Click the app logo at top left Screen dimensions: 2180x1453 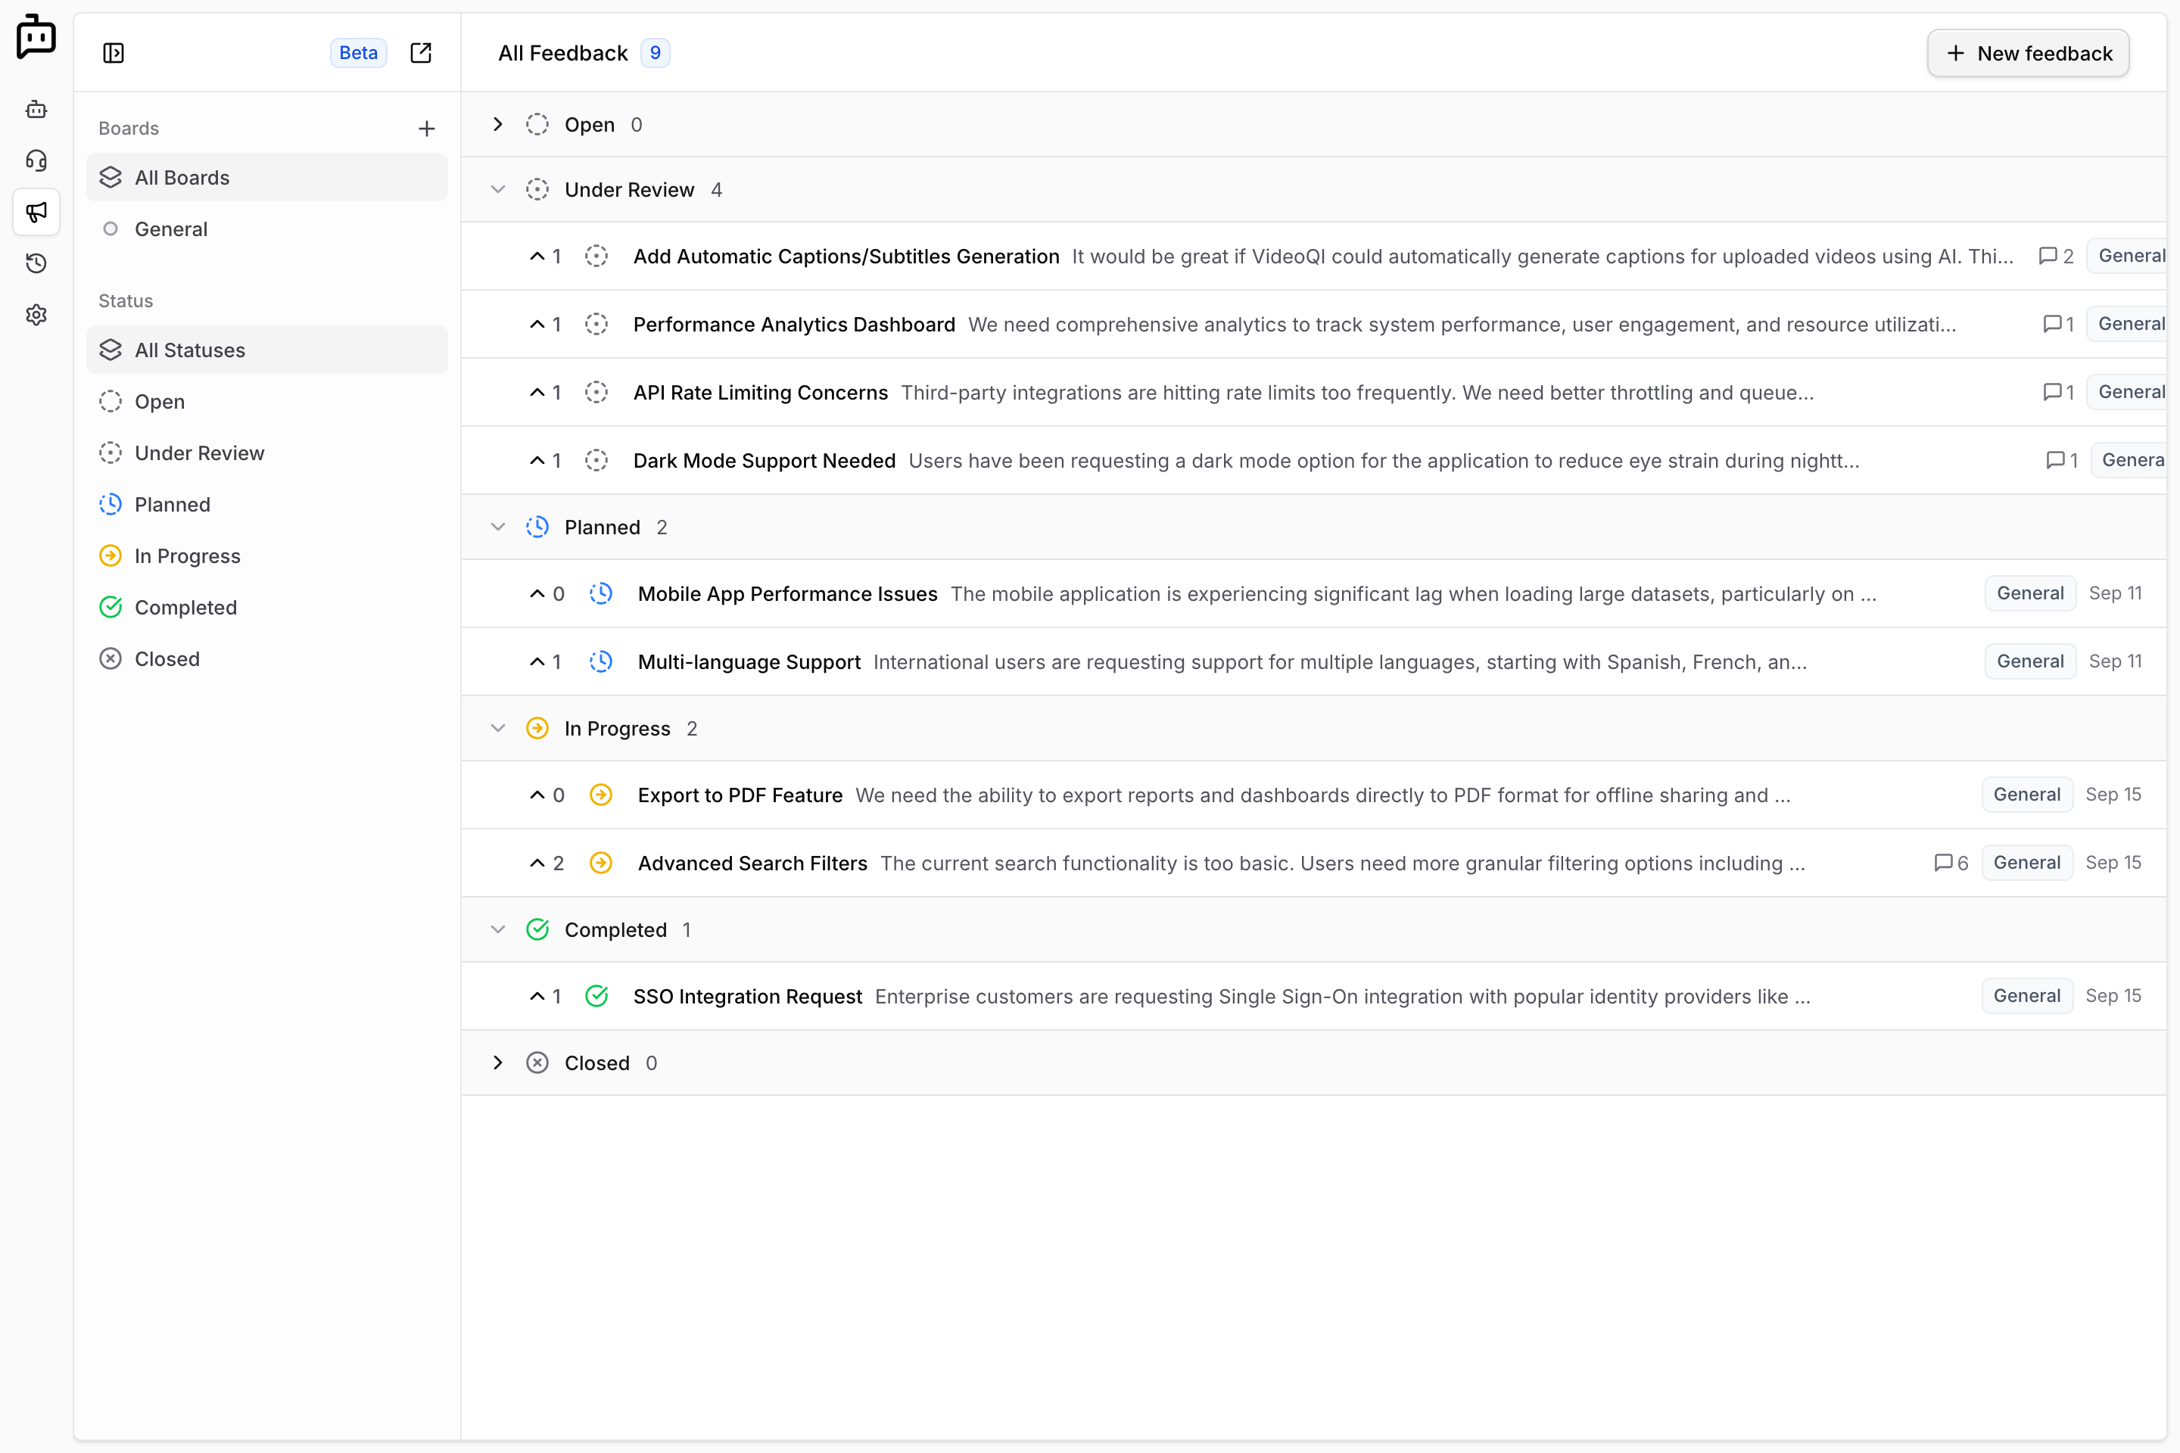tap(36, 37)
